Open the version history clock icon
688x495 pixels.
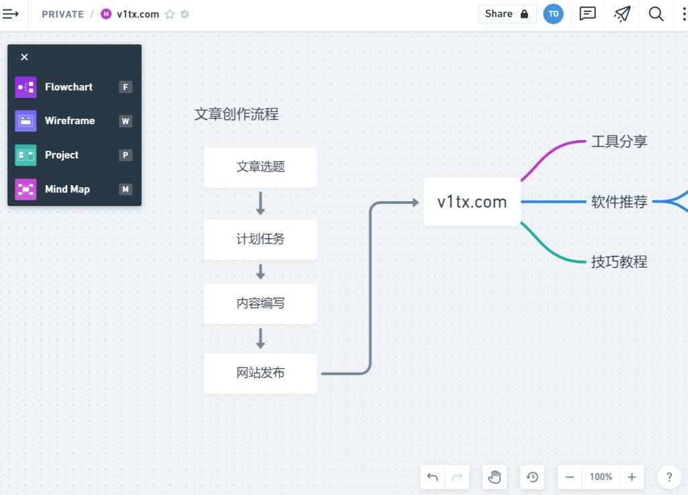pos(532,477)
